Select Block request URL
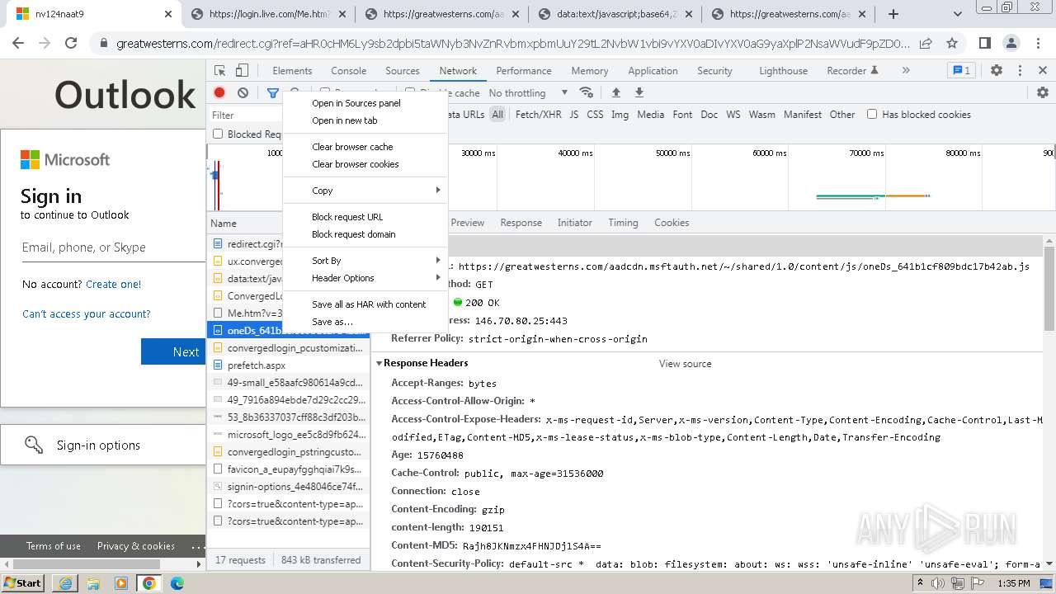Image resolution: width=1056 pixels, height=594 pixels. 365,217
